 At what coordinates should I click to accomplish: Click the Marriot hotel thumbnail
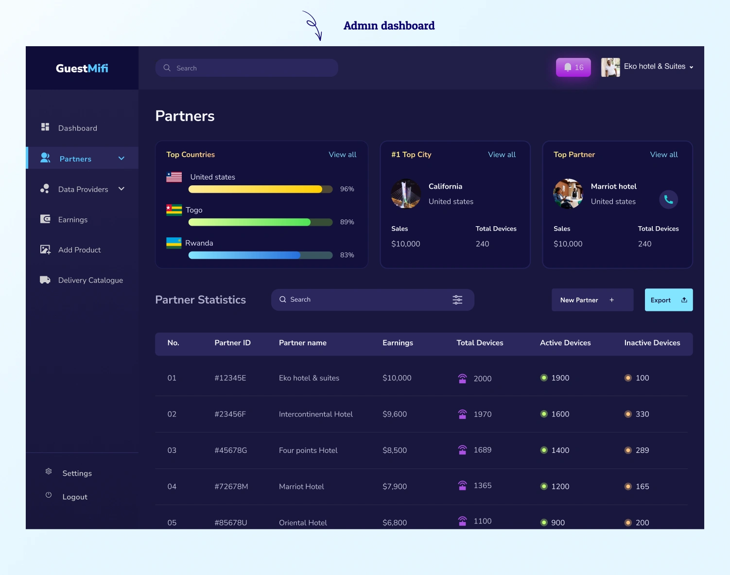coord(568,194)
